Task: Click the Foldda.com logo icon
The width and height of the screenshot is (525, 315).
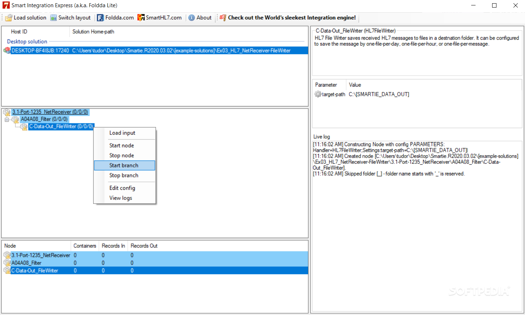Action: click(x=100, y=18)
